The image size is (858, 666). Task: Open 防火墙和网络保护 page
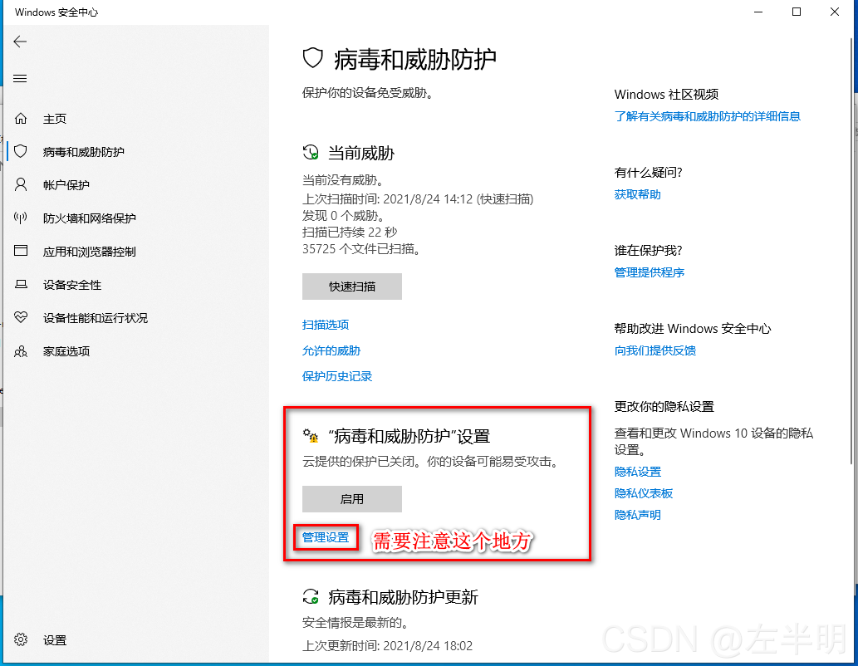[x=90, y=218]
